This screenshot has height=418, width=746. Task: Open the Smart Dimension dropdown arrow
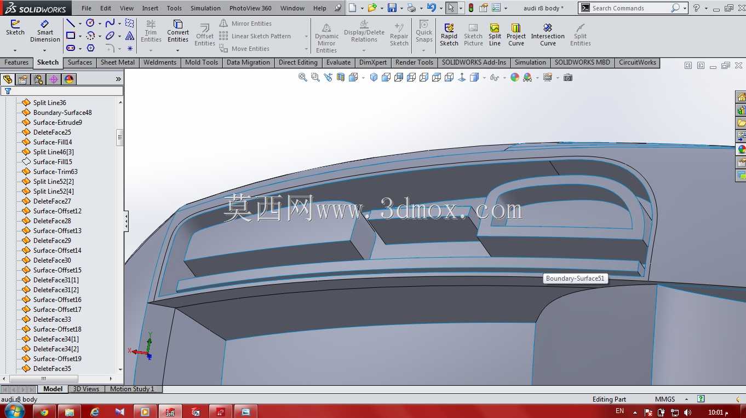click(x=45, y=50)
